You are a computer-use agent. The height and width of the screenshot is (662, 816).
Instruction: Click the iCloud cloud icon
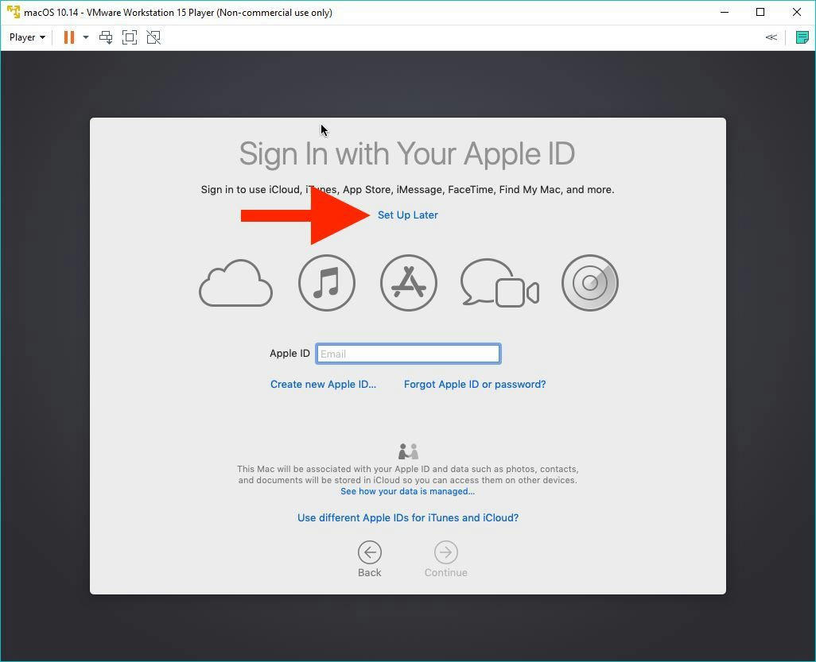pyautogui.click(x=235, y=284)
